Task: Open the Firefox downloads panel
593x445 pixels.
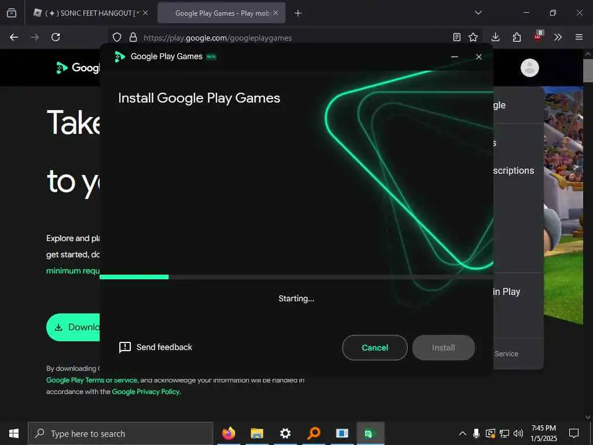Action: point(496,37)
